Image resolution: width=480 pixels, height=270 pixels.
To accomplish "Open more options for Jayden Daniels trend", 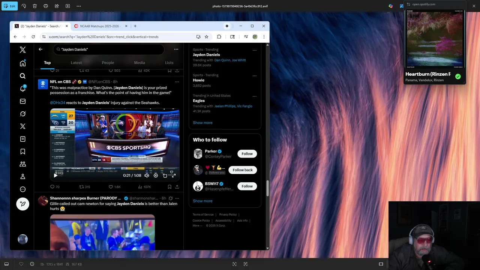I will (x=254, y=50).
